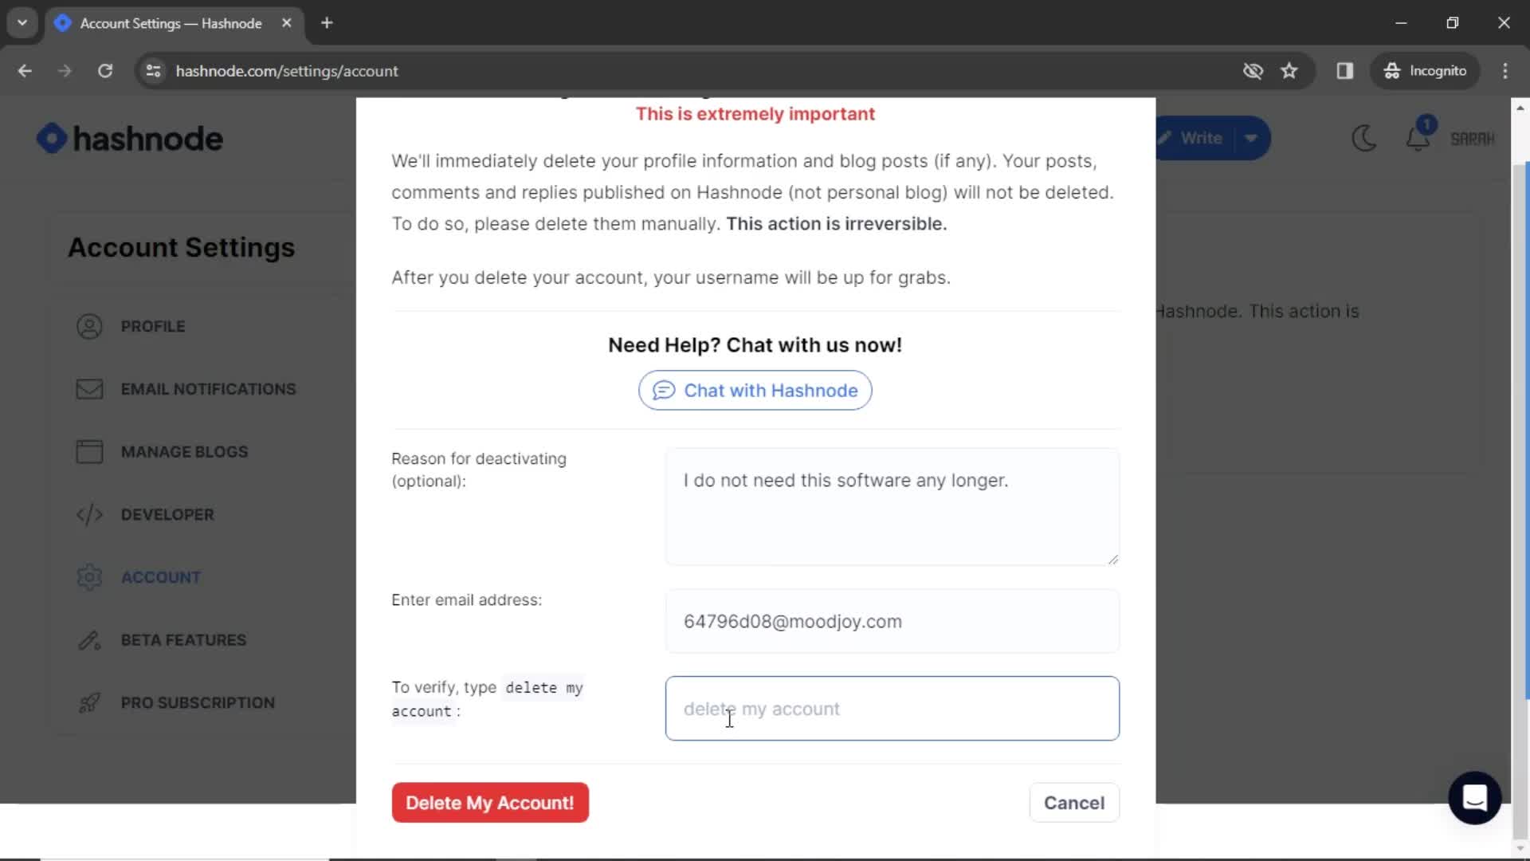This screenshot has width=1530, height=861.
Task: Click the incognito mode indicator
Action: (x=1432, y=70)
